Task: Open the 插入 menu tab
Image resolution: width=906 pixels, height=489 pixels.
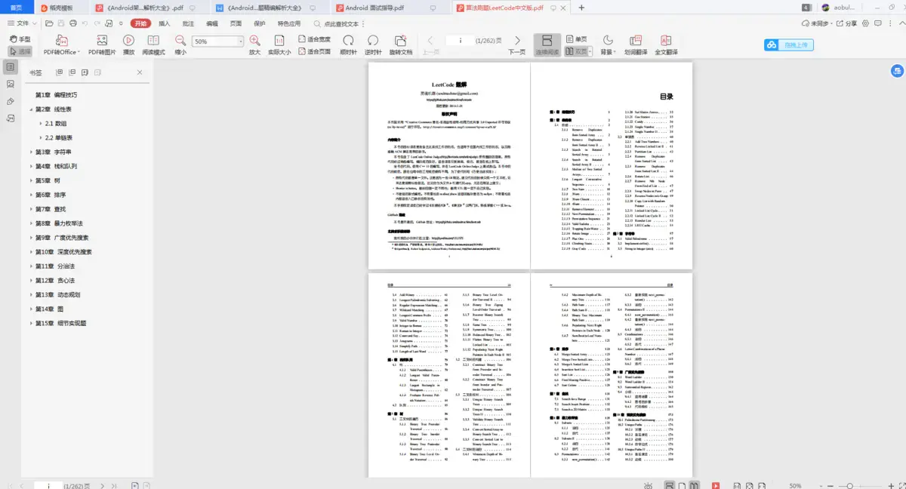Action: pyautogui.click(x=164, y=23)
